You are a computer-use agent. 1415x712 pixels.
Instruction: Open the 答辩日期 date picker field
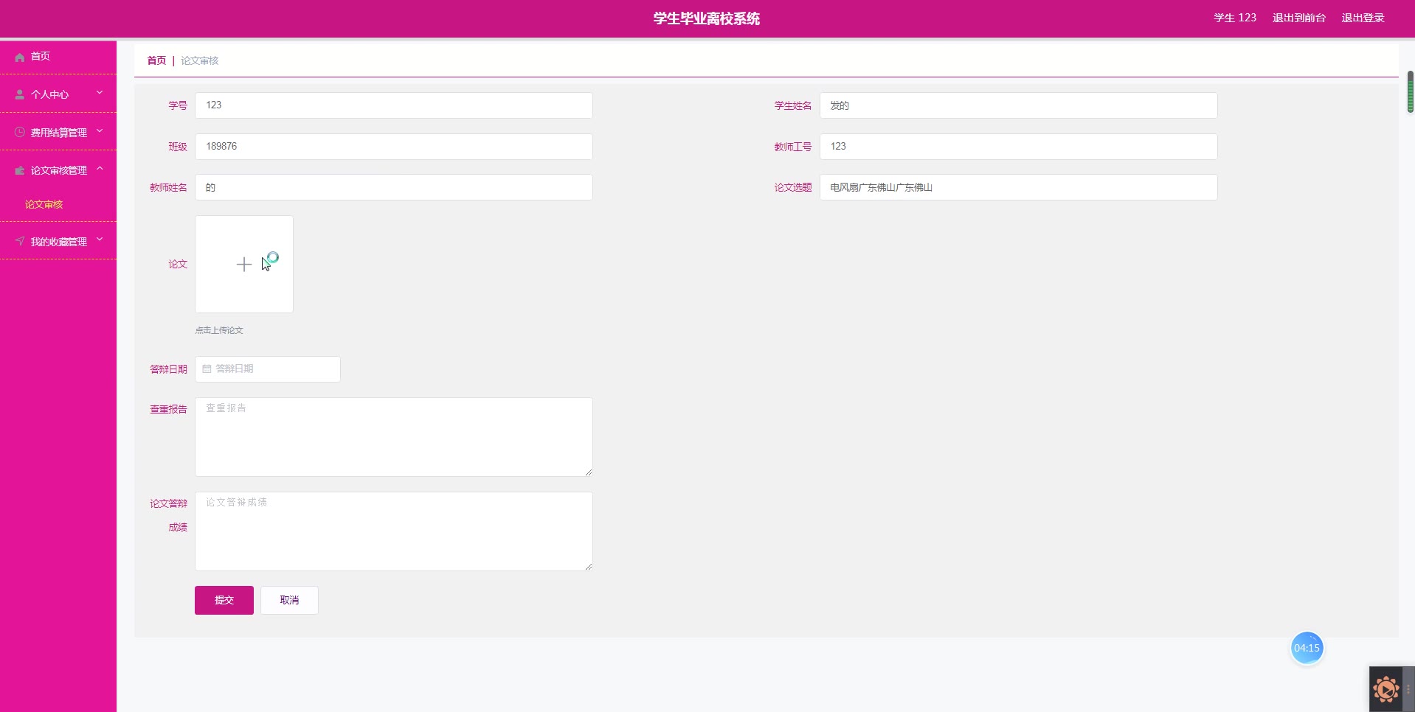[x=268, y=369]
